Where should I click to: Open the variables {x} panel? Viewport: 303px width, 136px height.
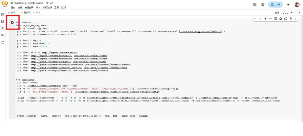[x=3, y=28]
